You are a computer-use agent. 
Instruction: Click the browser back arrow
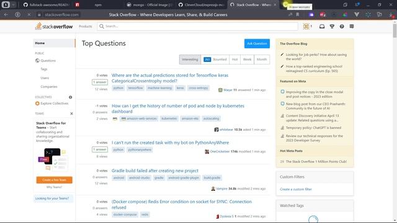tap(6, 15)
